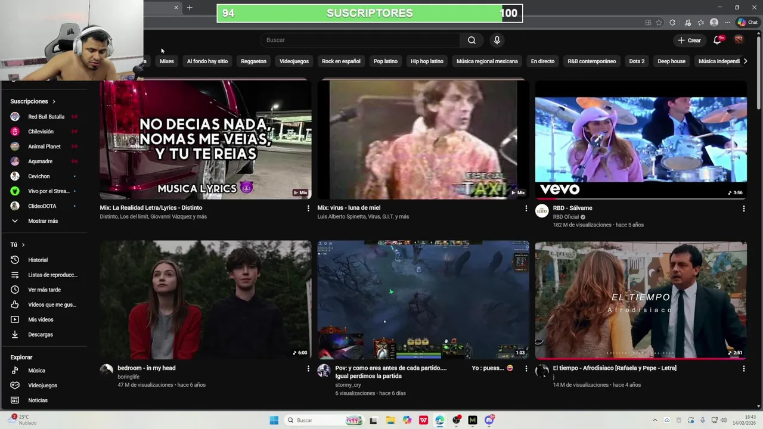Open Ver más tarde in sidebar

click(x=44, y=290)
